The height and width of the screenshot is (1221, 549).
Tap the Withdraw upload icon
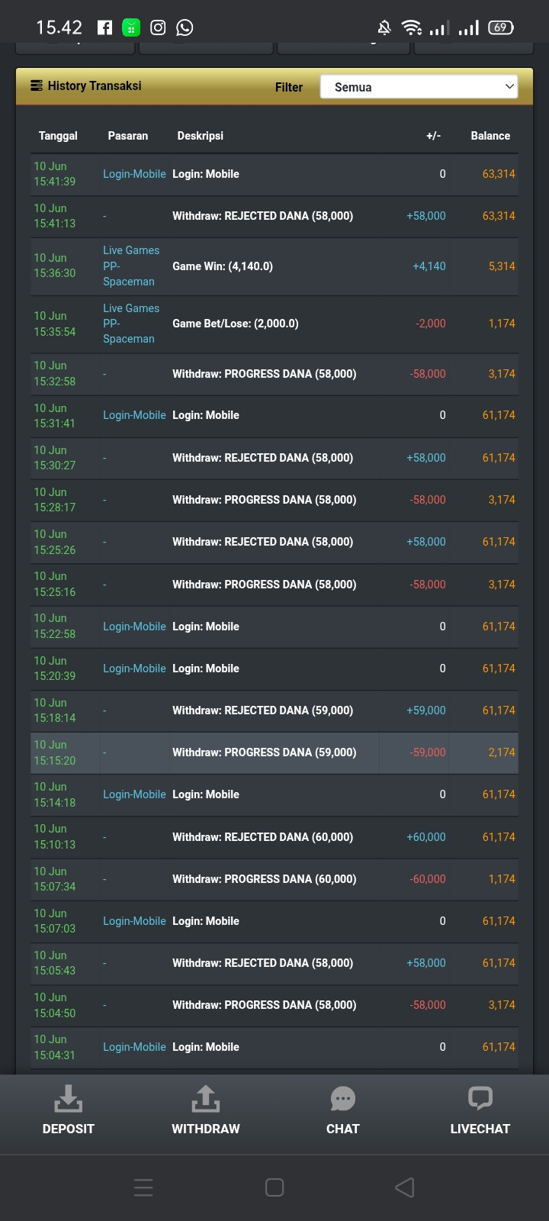[x=205, y=1098]
